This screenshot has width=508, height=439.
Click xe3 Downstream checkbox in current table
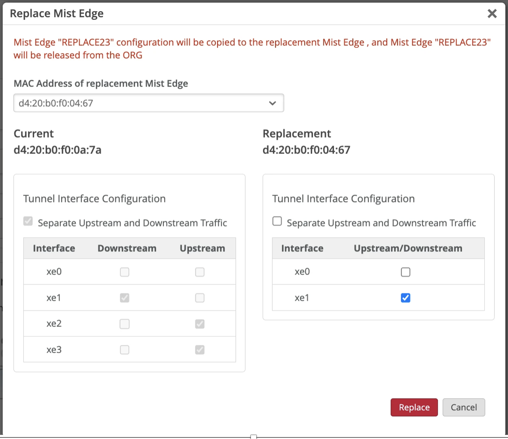pyautogui.click(x=125, y=350)
